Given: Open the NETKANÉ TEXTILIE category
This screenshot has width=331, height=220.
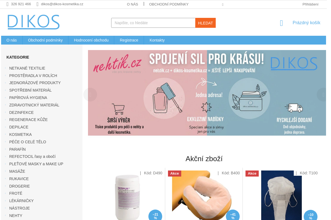Looking at the screenshot, I should [27, 68].
